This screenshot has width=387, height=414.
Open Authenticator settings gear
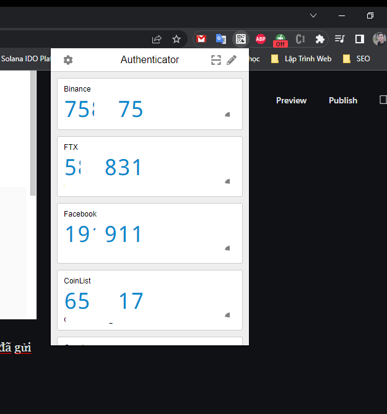(68, 60)
